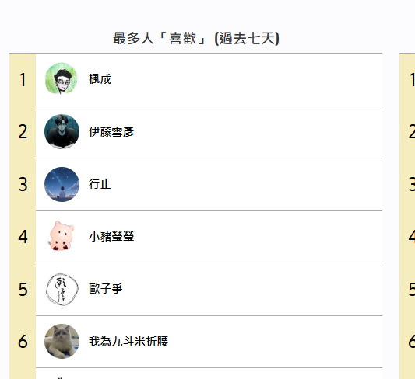Open author 小豬瑩瑩's name link
This screenshot has height=379, width=415.
pos(111,236)
